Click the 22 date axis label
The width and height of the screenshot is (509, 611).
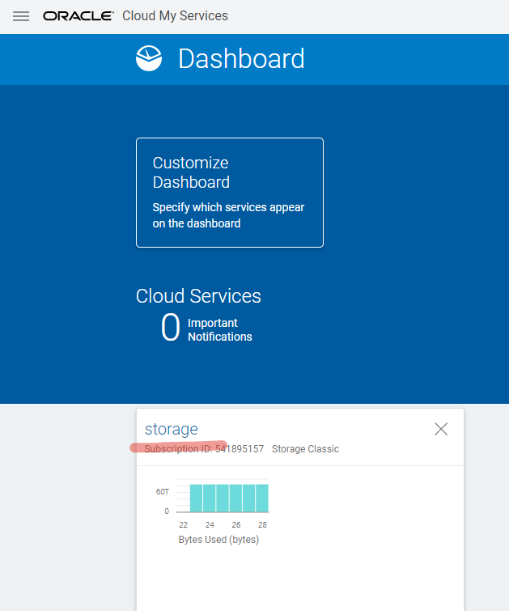(184, 525)
